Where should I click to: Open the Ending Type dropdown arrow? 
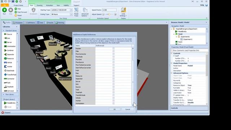(71, 14)
